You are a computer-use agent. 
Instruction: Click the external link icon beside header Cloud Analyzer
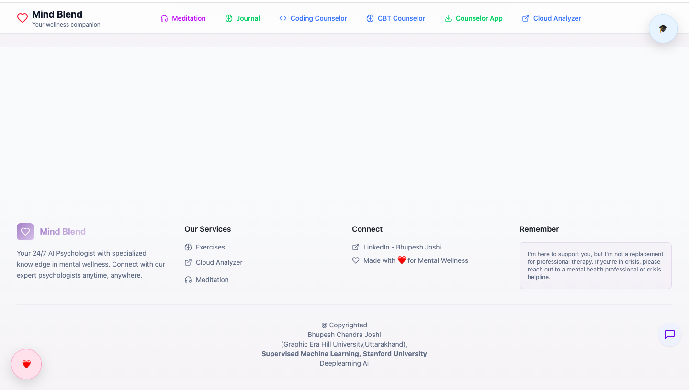click(526, 18)
